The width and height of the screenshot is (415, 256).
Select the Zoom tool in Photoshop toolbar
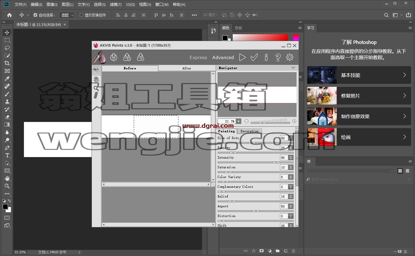pos(7,186)
